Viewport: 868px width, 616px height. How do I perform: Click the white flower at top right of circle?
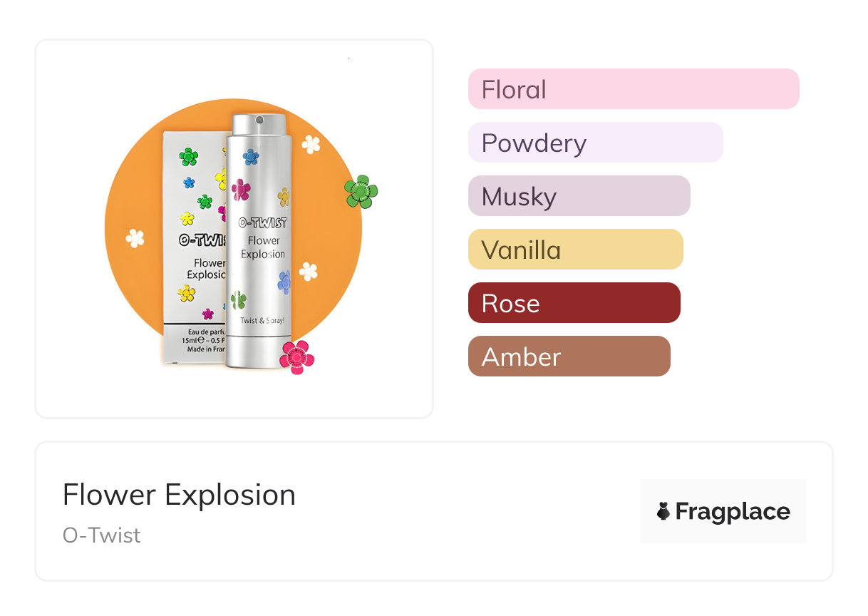point(311,144)
